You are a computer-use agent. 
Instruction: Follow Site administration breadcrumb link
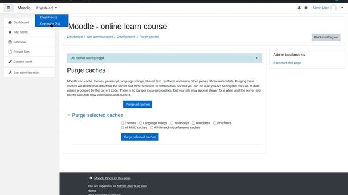100,37
